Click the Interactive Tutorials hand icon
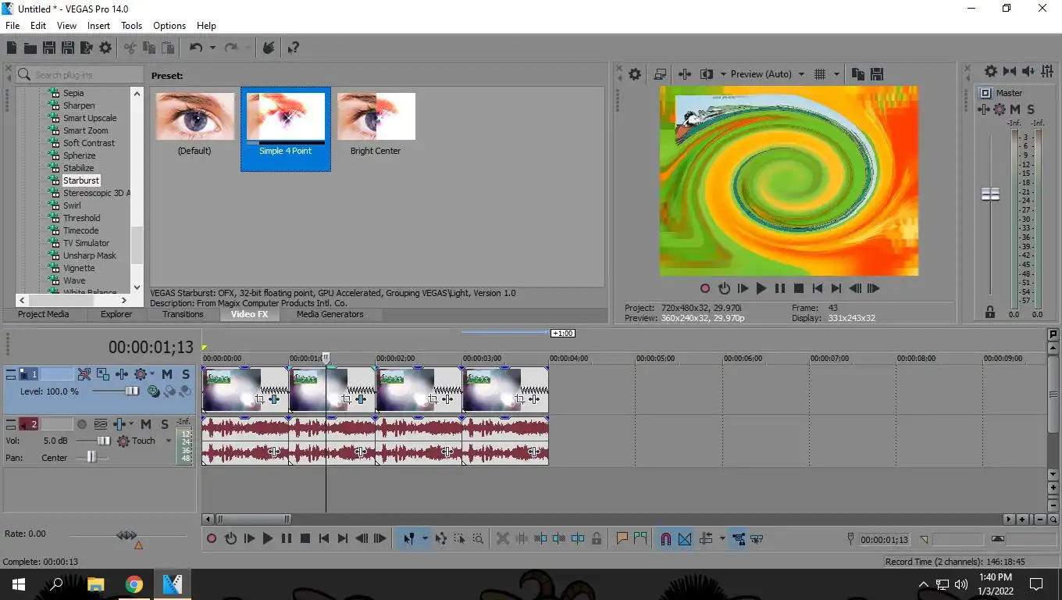The width and height of the screenshot is (1062, 600). (x=269, y=48)
